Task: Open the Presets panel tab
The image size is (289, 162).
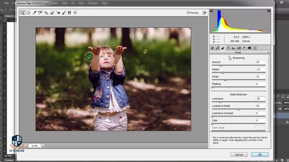Action: [255, 48]
